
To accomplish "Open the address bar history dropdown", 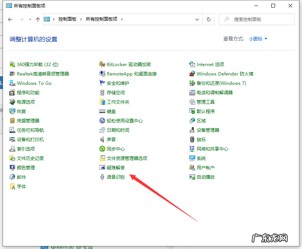I will [197, 19].
